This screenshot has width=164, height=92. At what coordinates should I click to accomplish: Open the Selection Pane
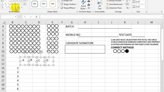pos(114,8)
